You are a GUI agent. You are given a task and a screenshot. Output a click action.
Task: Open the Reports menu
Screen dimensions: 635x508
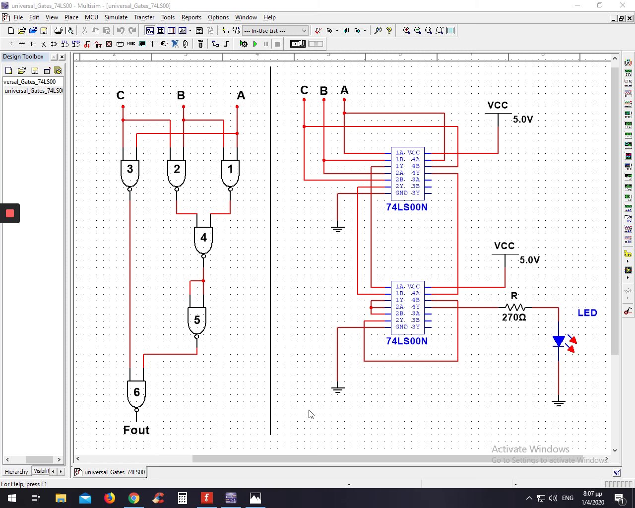[x=191, y=17]
